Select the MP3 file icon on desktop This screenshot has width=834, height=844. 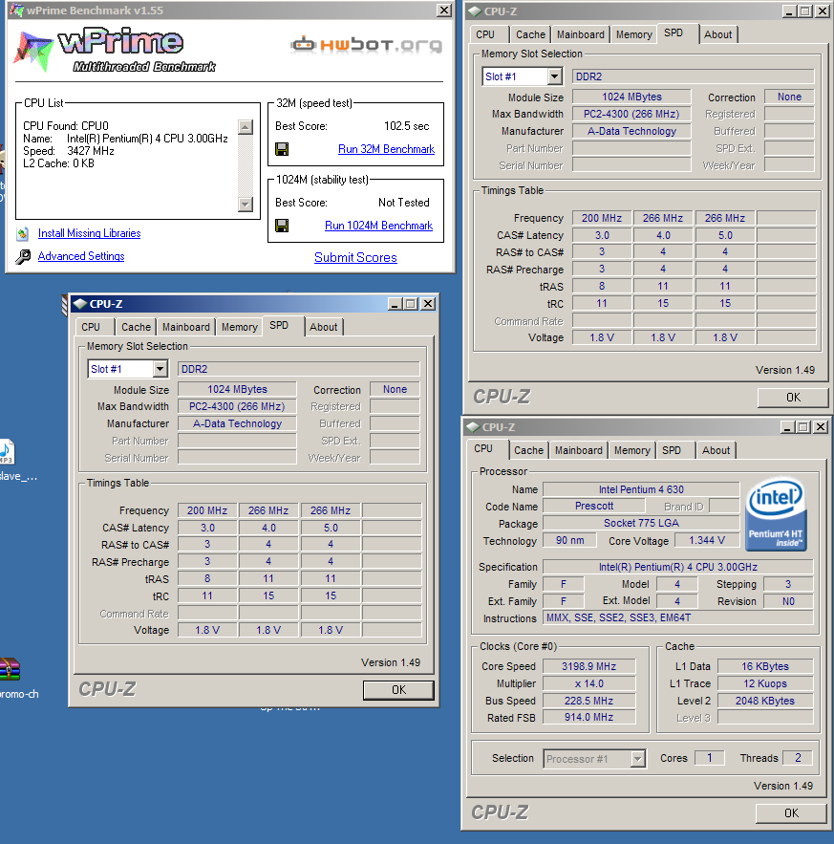7,451
